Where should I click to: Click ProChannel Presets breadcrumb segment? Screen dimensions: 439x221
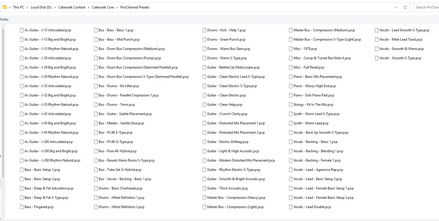click(x=135, y=7)
